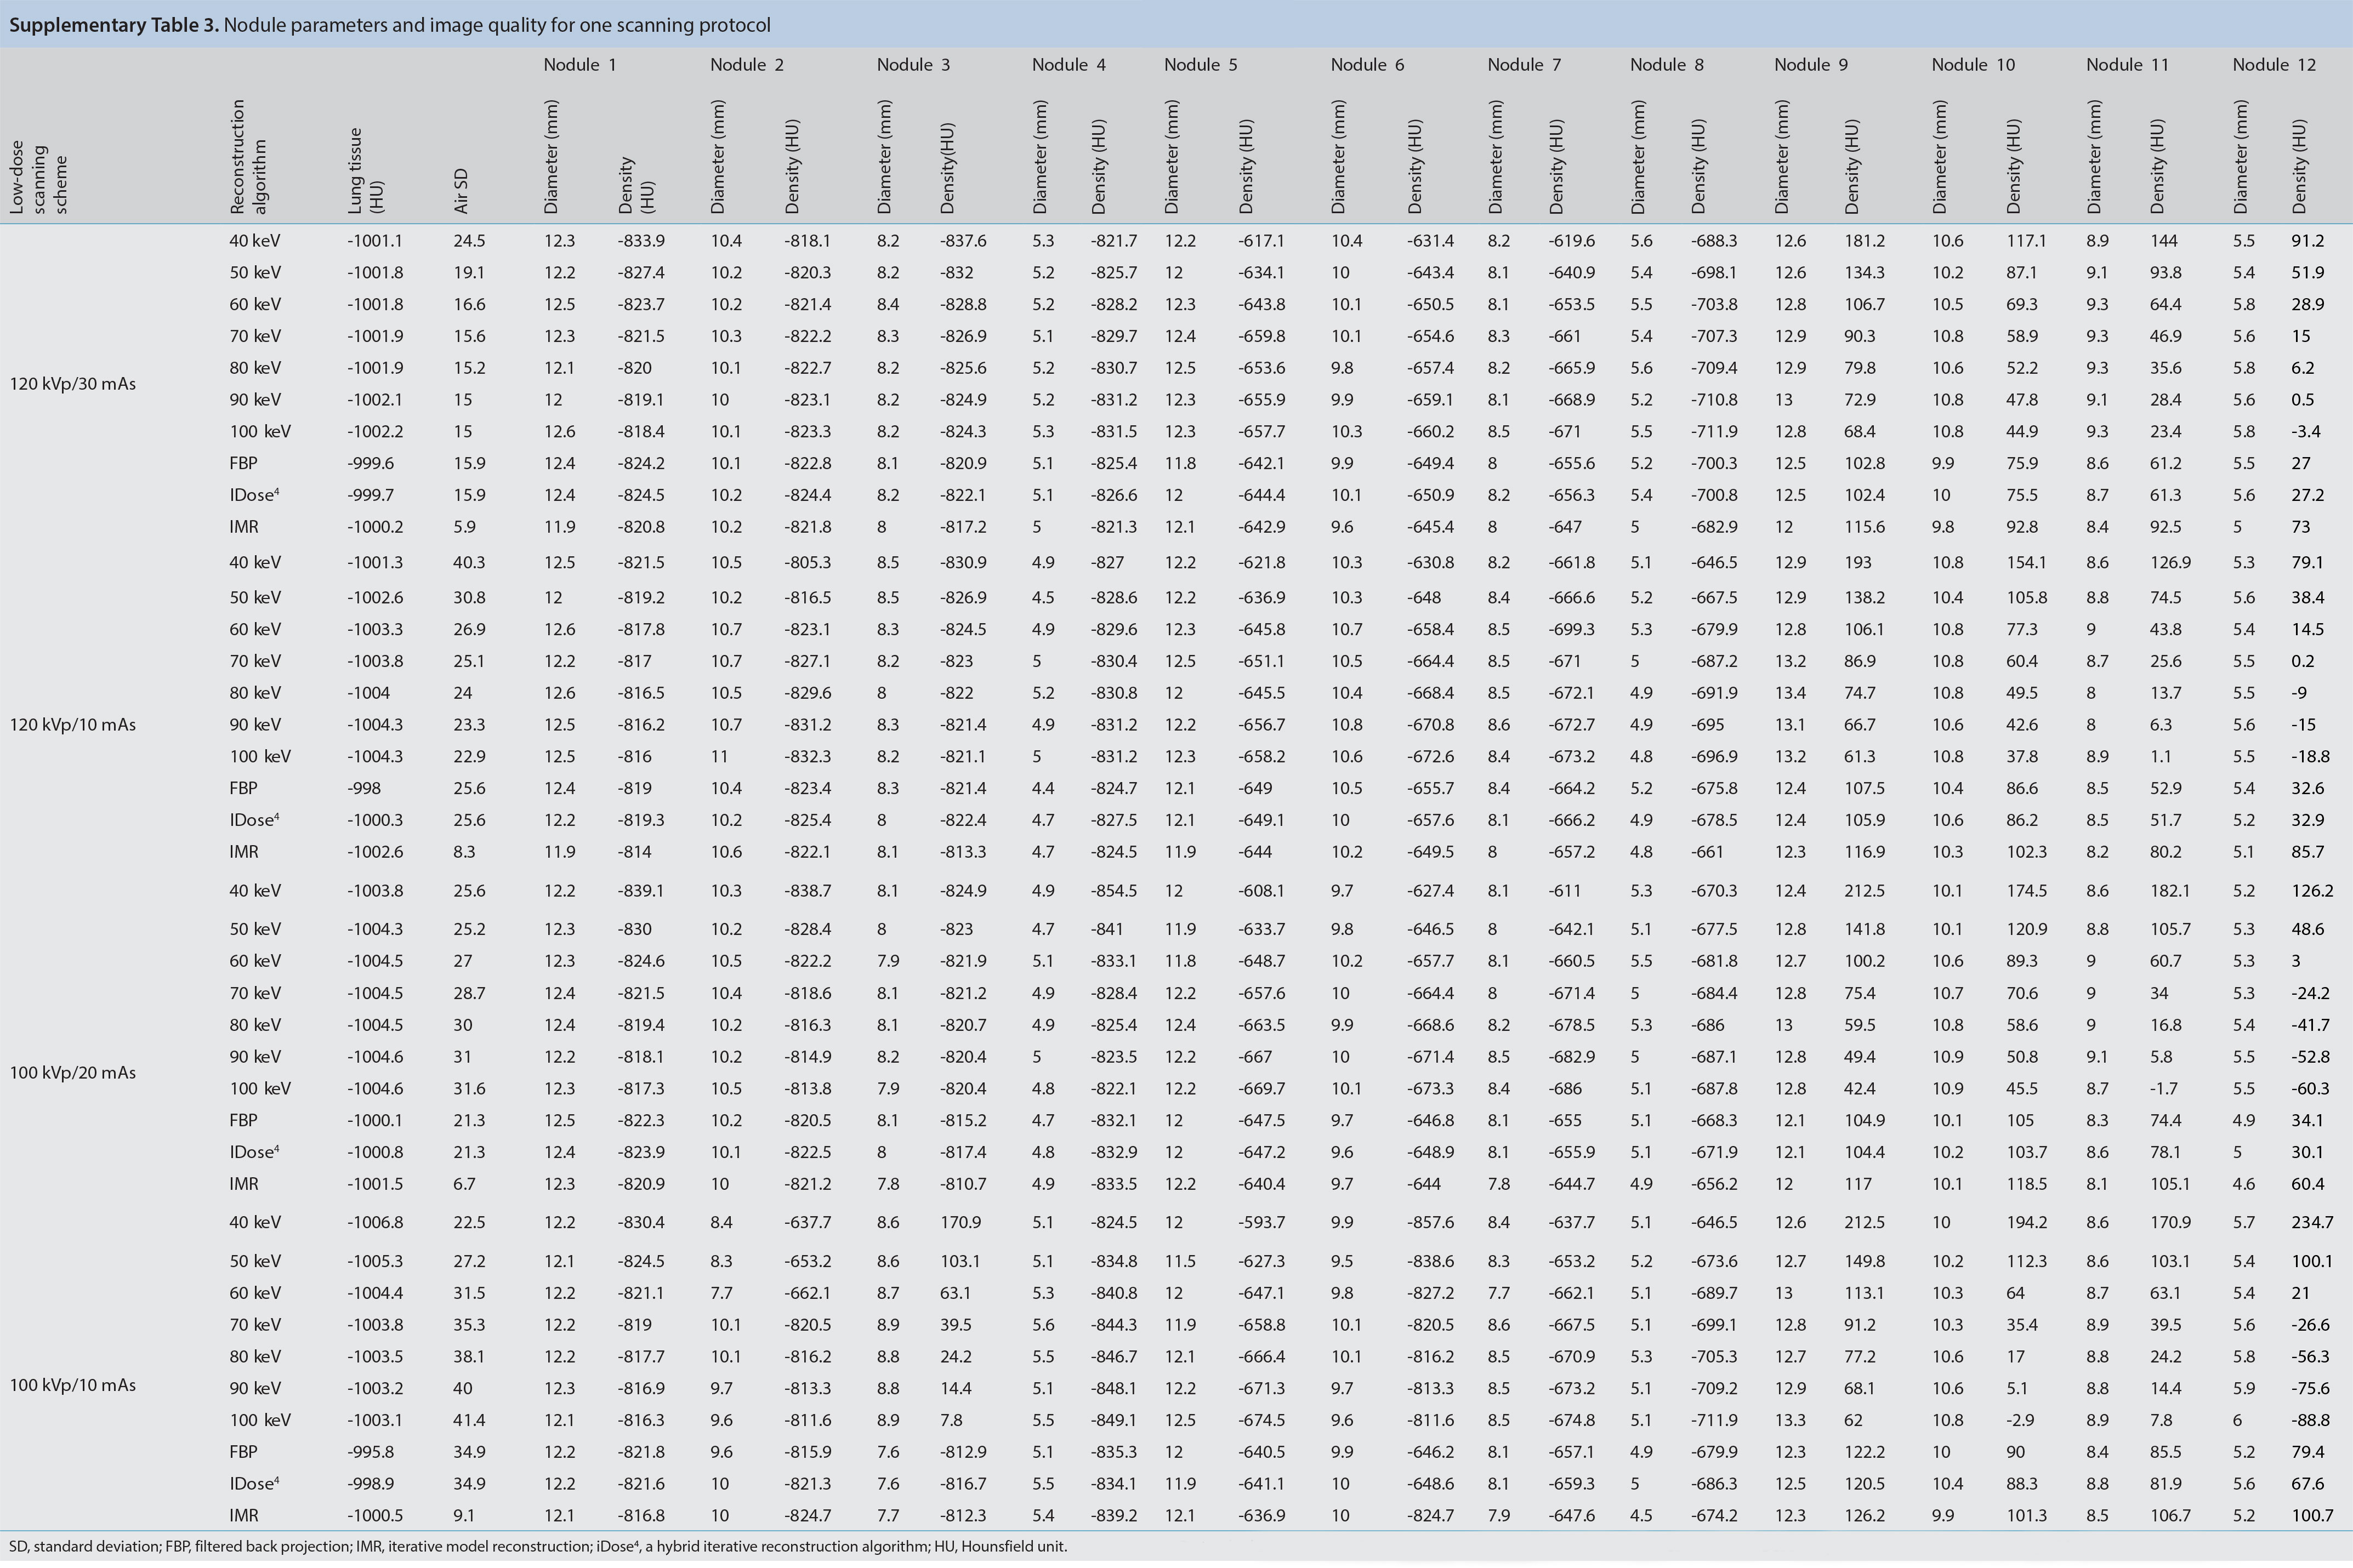Viewport: 2353px width, 1568px height.
Task: Select lung tissue value "-1001.1"
Action: [x=375, y=241]
